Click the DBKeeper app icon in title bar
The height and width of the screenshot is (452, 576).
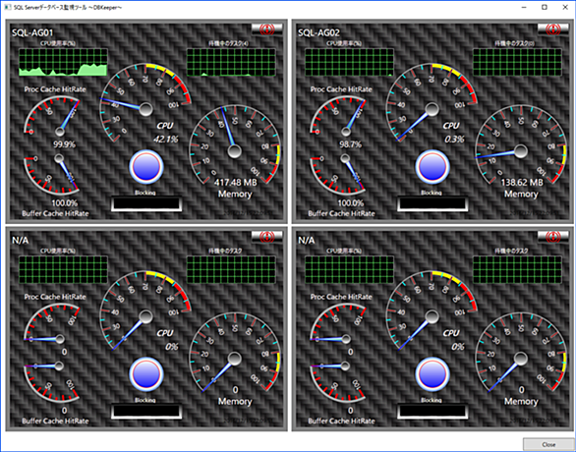click(7, 7)
